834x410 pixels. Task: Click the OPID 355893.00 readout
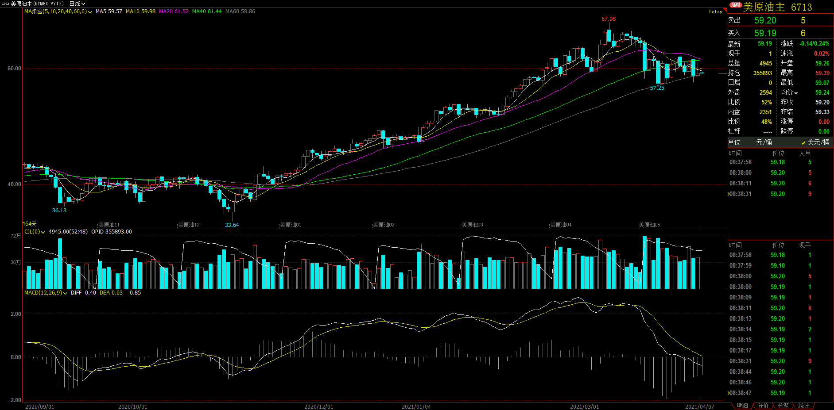pos(112,232)
